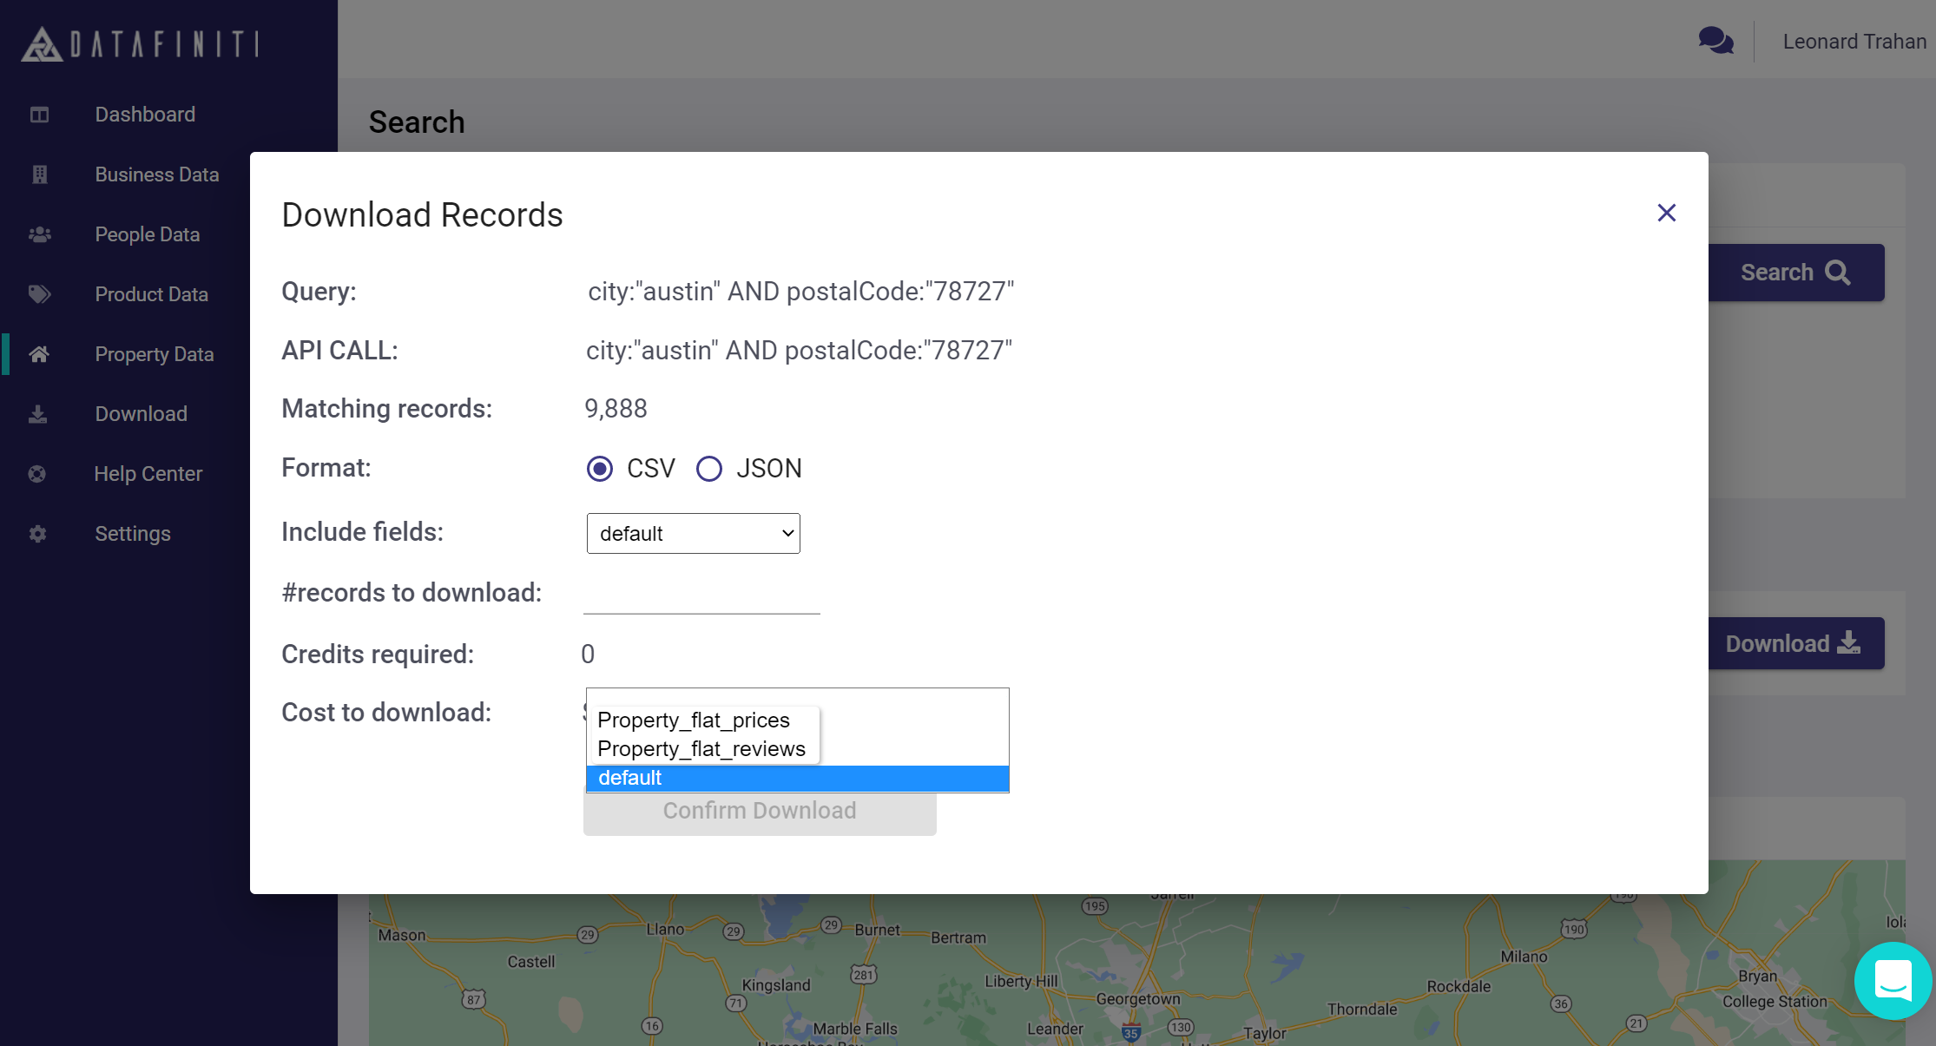The height and width of the screenshot is (1046, 1936).
Task: Click the Dashboard sidebar icon
Action: pyautogui.click(x=39, y=115)
